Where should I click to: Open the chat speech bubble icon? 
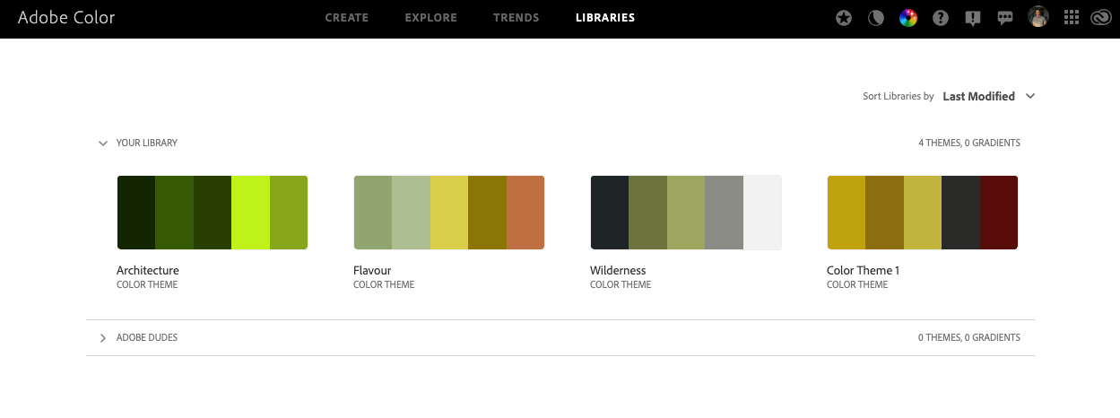(1005, 18)
